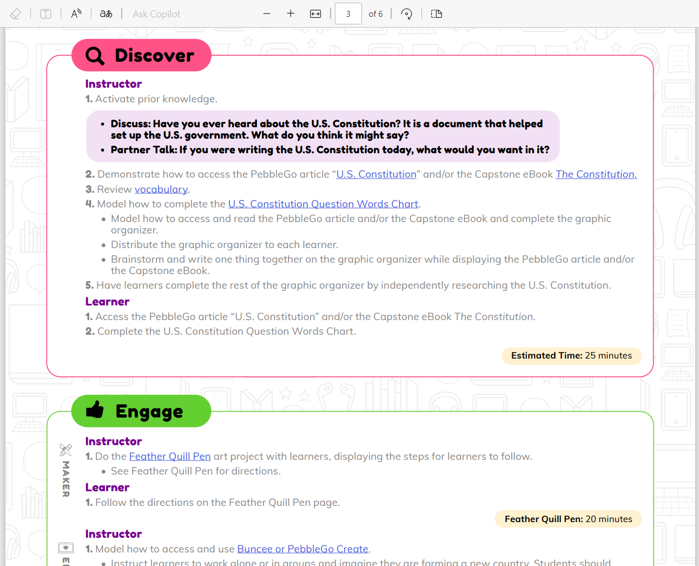Click 'Feather Quill Pen: 20 minutes' label

tap(568, 519)
